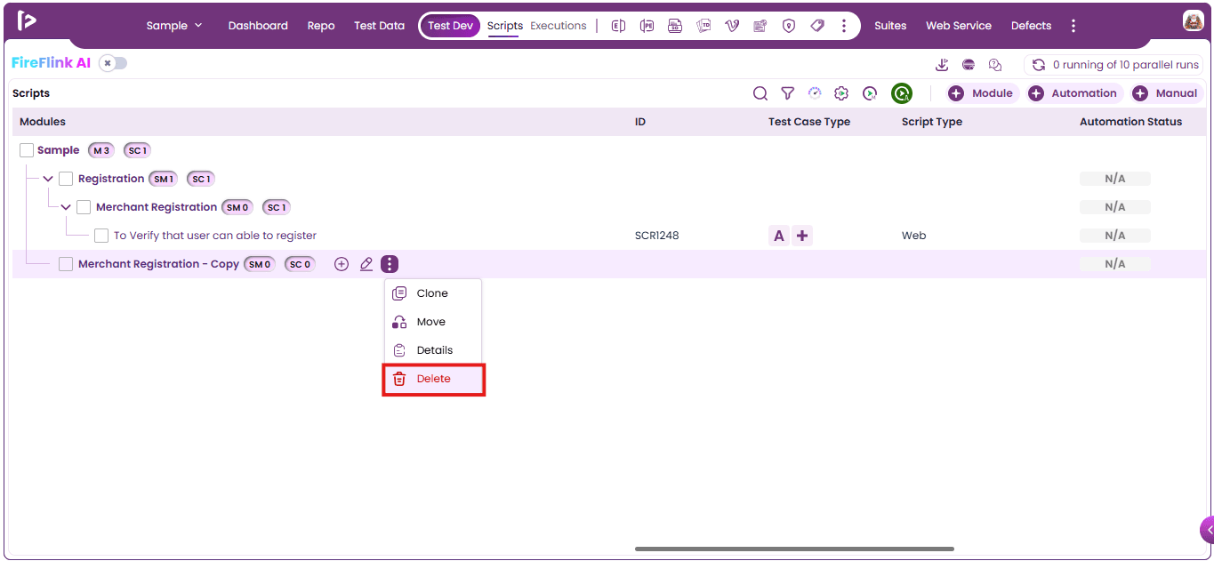Go to Dashboard tab
This screenshot has height=561, width=1214.
[258, 26]
